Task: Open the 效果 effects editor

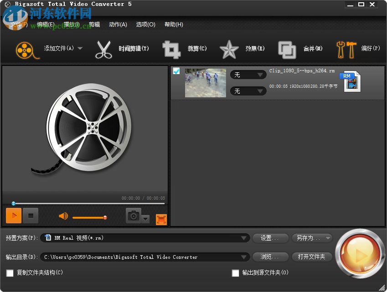Action: point(243,49)
